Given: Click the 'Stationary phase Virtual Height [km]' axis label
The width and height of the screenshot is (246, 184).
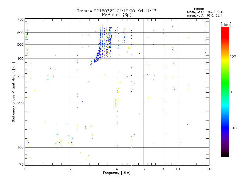Looking at the screenshot, I should coord(13,92).
